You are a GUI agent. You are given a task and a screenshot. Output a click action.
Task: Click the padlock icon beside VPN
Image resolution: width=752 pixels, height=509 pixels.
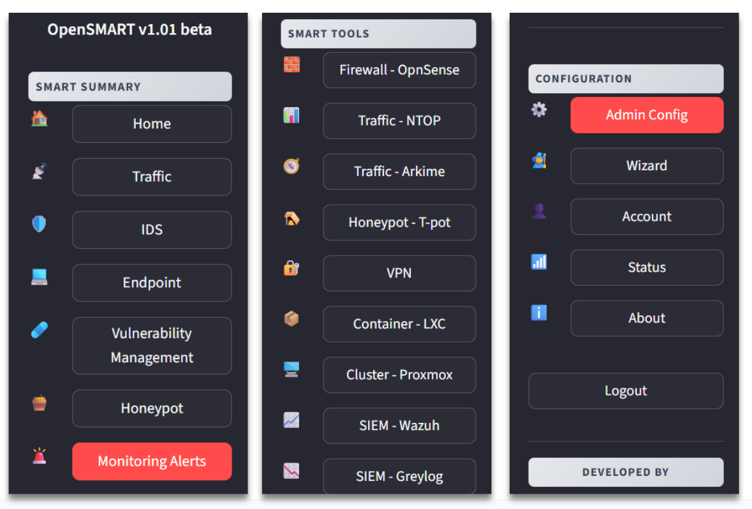[291, 268]
